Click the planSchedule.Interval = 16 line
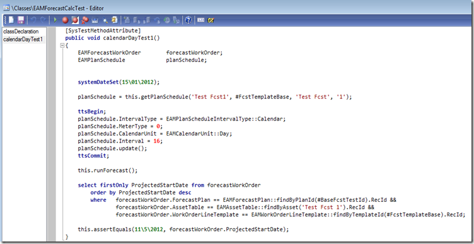This screenshot has width=474, height=244. [120, 141]
